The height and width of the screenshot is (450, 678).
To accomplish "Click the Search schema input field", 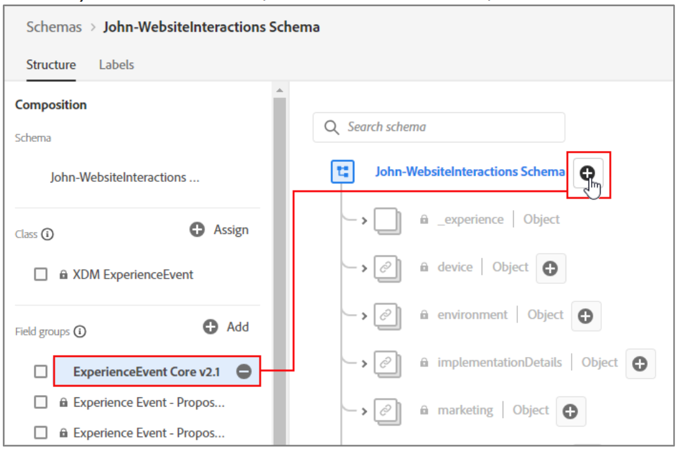I will [x=439, y=127].
